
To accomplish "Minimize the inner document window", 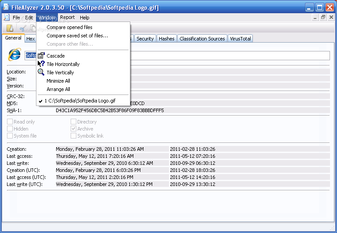I will (315, 18).
